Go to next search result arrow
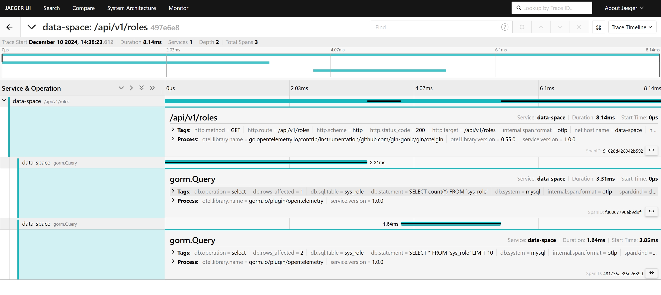The image size is (661, 295). point(560,27)
